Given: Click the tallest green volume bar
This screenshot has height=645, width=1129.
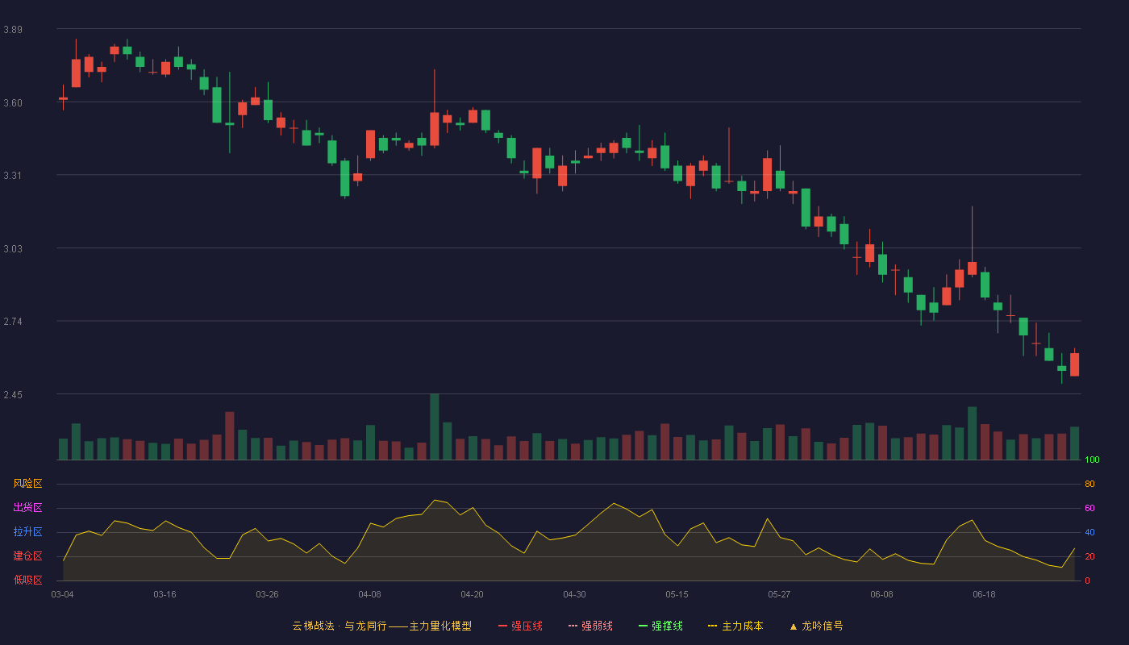Looking at the screenshot, I should (435, 427).
